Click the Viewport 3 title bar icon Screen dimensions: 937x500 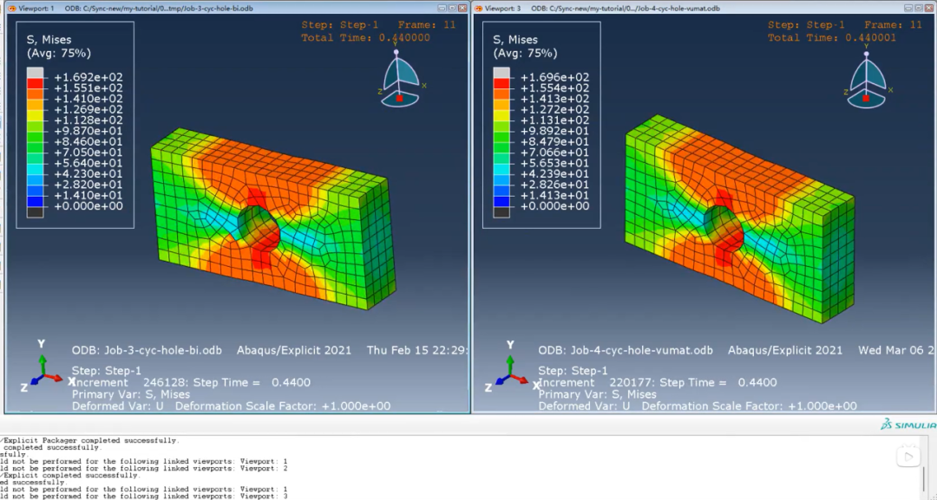point(481,8)
